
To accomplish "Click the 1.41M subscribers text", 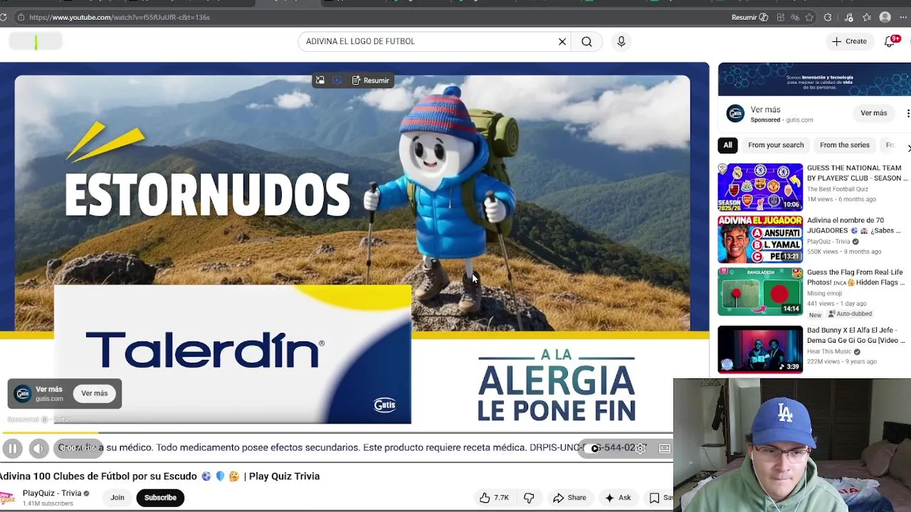I will click(x=48, y=503).
